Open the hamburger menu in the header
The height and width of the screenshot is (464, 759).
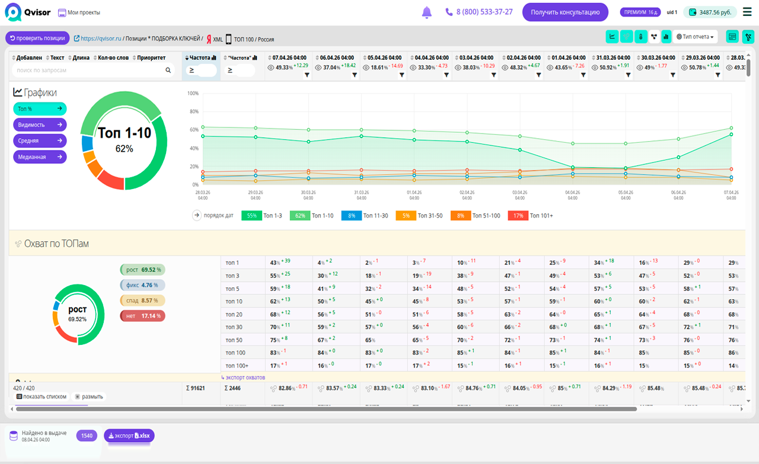[747, 12]
